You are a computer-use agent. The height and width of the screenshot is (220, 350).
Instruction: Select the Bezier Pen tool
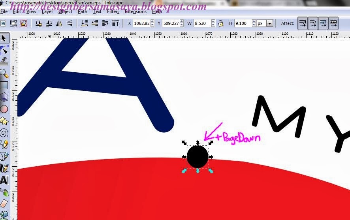pyautogui.click(x=4, y=156)
